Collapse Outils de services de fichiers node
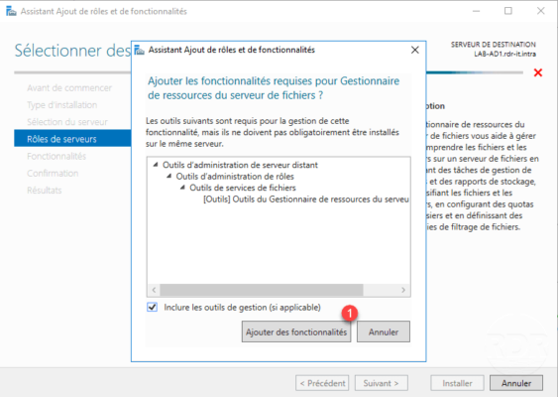558x397 pixels. pos(182,188)
